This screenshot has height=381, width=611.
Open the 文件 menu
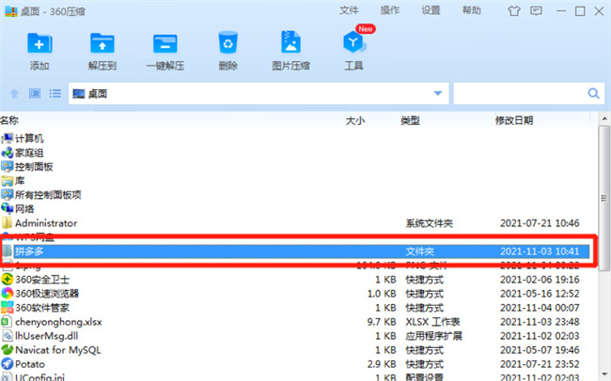click(x=349, y=10)
